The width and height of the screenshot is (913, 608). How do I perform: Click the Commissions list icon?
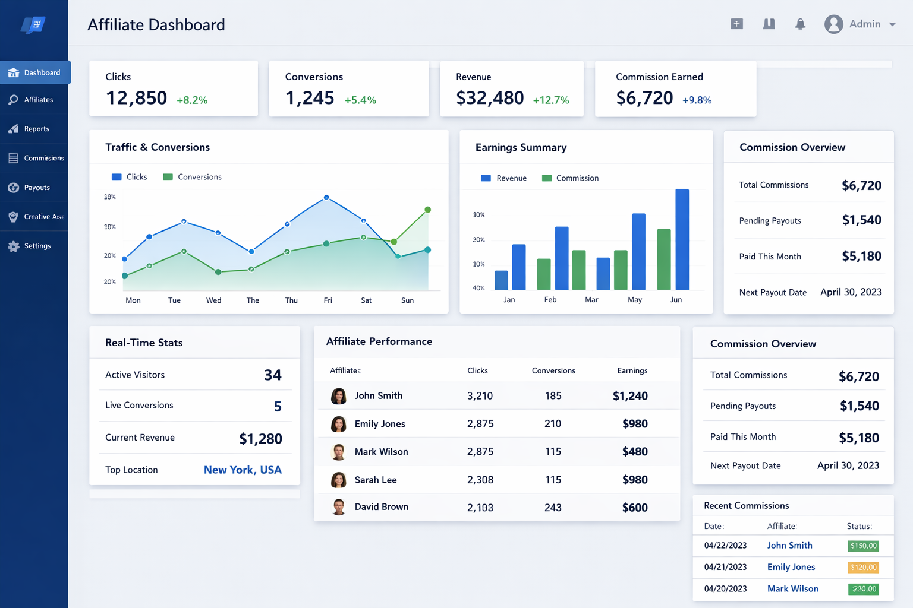tap(13, 158)
